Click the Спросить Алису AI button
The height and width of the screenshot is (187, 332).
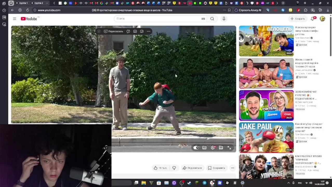tap(248, 10)
